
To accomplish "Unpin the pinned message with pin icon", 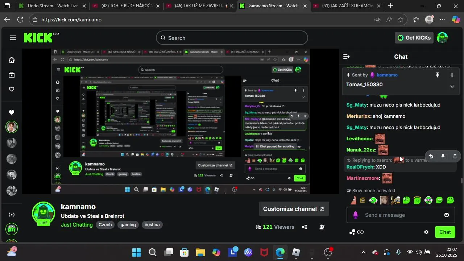I will coord(438,75).
